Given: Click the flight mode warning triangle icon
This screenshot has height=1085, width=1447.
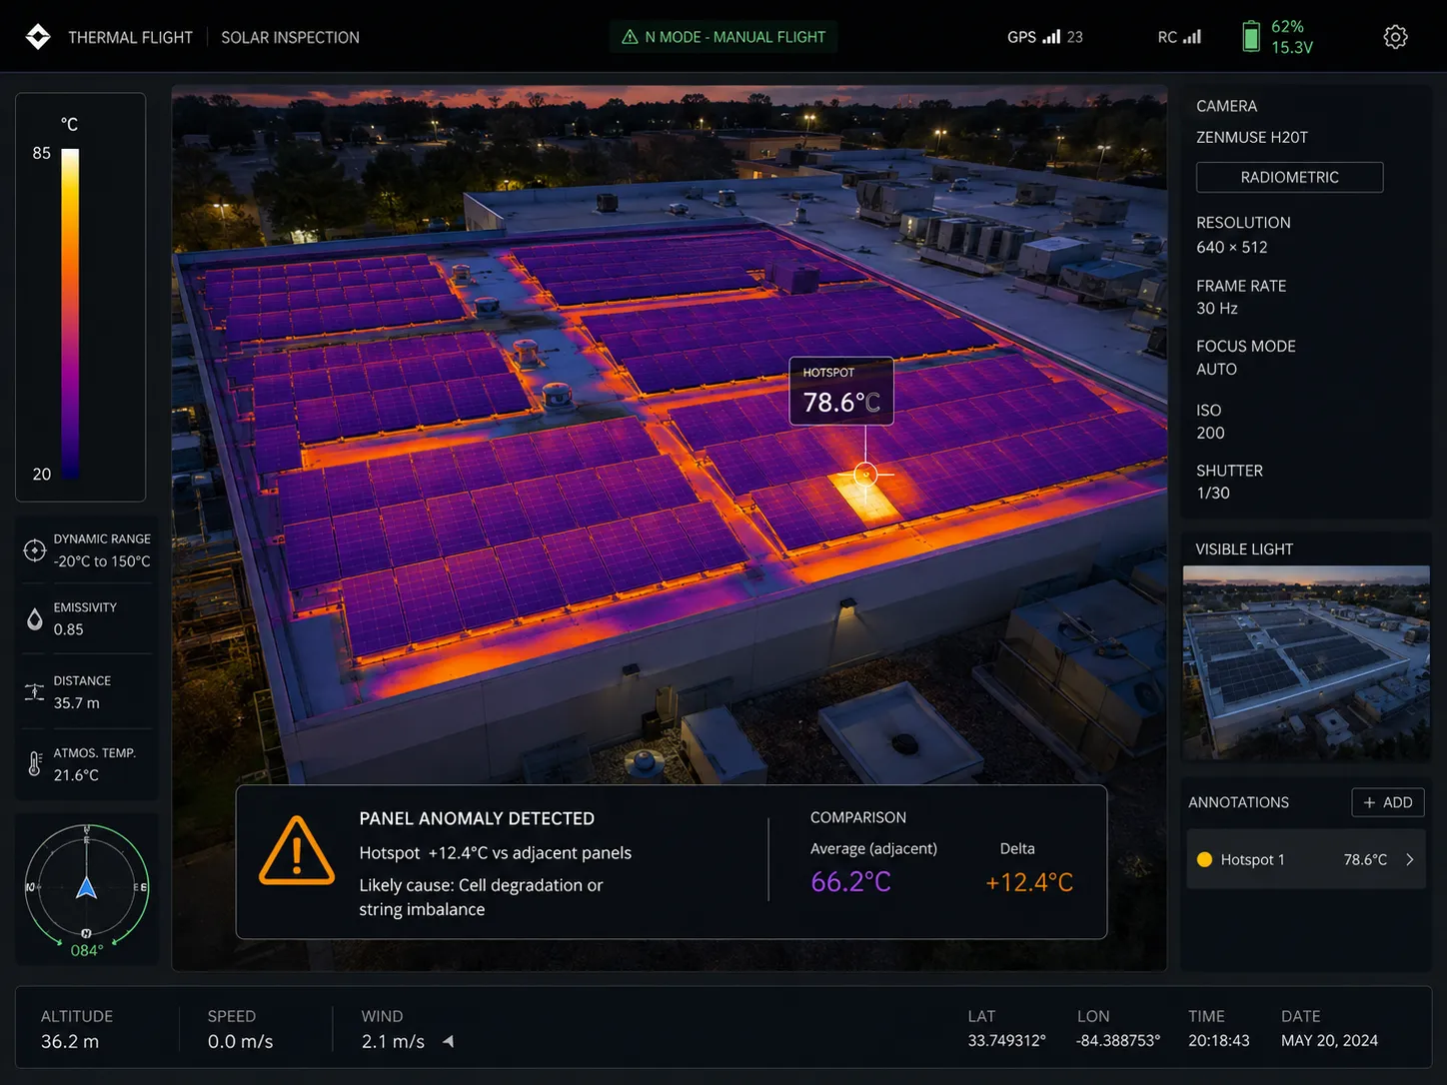Looking at the screenshot, I should pyautogui.click(x=630, y=37).
